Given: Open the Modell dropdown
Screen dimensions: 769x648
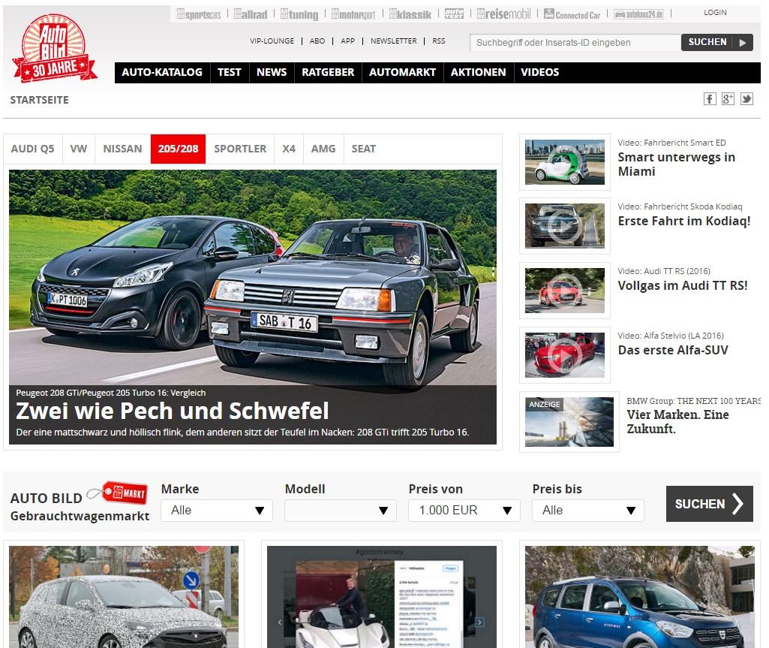Looking at the screenshot, I should pos(340,511).
